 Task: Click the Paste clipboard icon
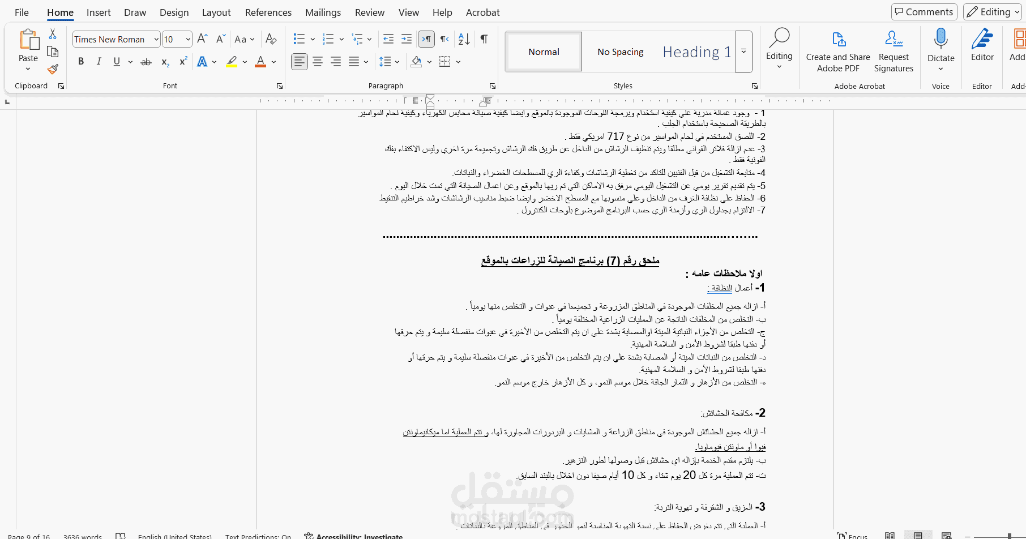28,41
